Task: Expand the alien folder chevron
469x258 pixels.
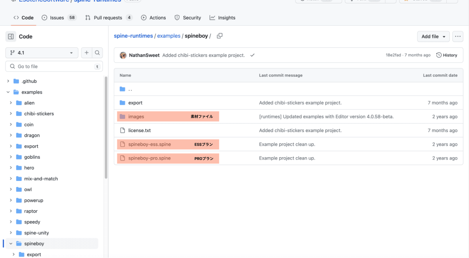Action: [x=11, y=103]
